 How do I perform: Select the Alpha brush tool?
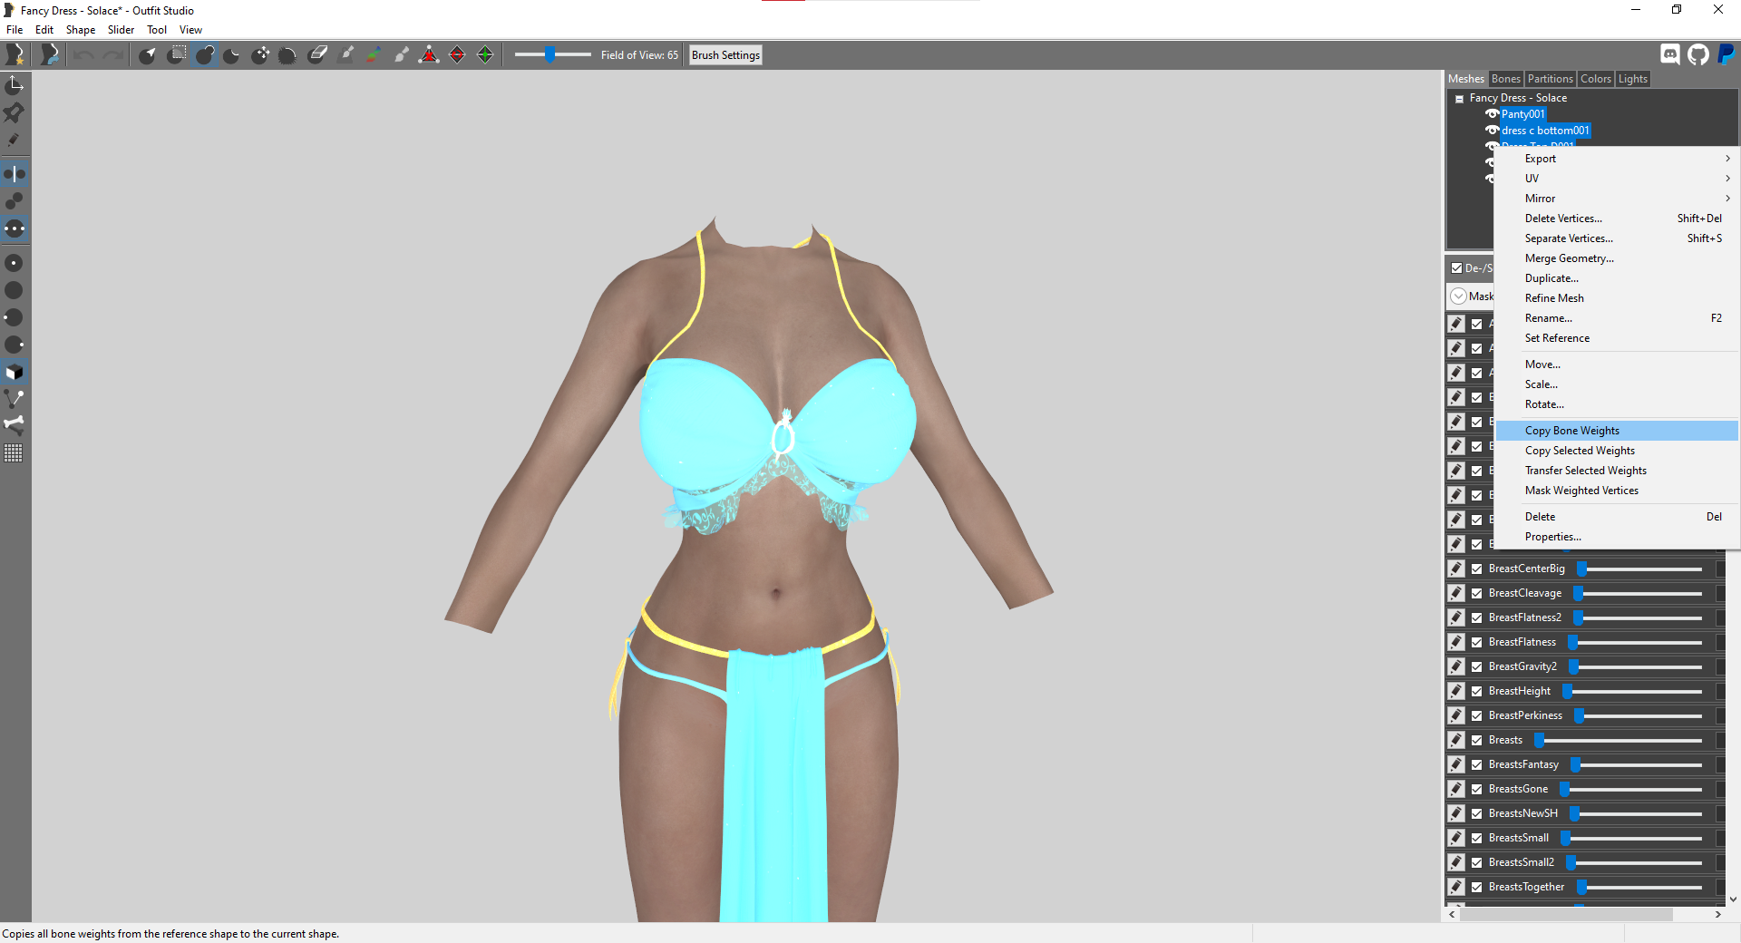point(402,55)
